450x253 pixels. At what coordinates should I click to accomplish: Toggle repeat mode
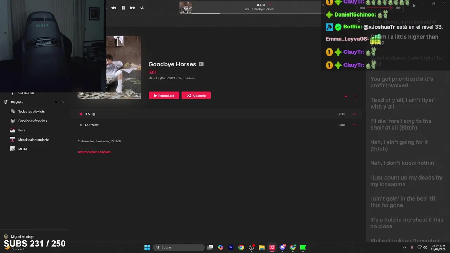coord(142,8)
